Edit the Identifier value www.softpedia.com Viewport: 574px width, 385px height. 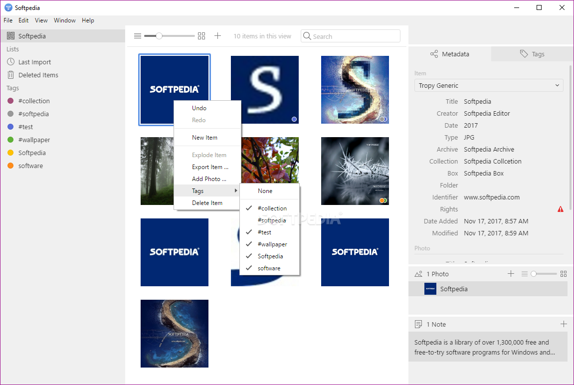pos(492,197)
